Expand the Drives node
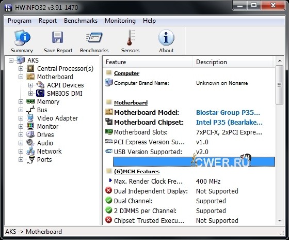Screen dimensions: 289x240 click(21, 134)
